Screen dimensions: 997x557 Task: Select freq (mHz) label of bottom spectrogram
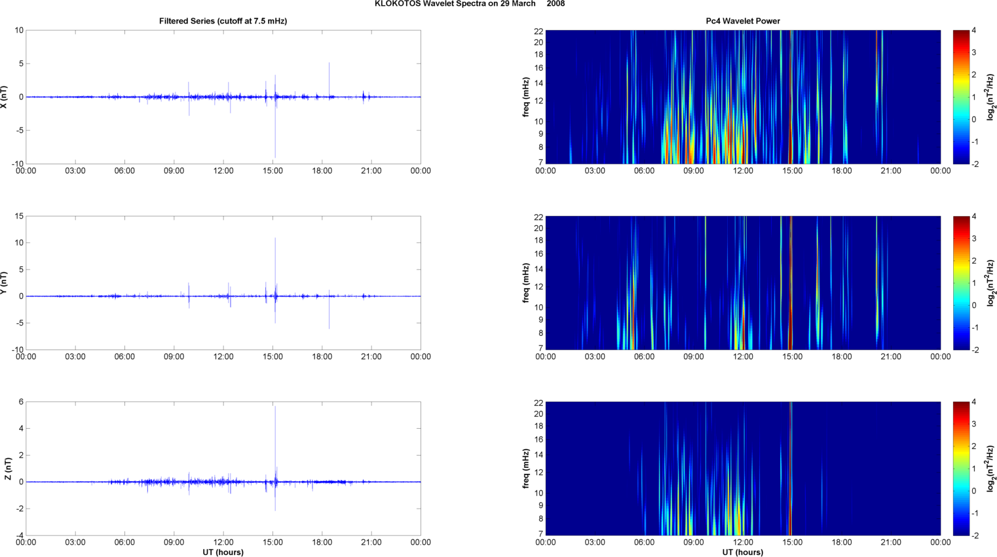525,469
